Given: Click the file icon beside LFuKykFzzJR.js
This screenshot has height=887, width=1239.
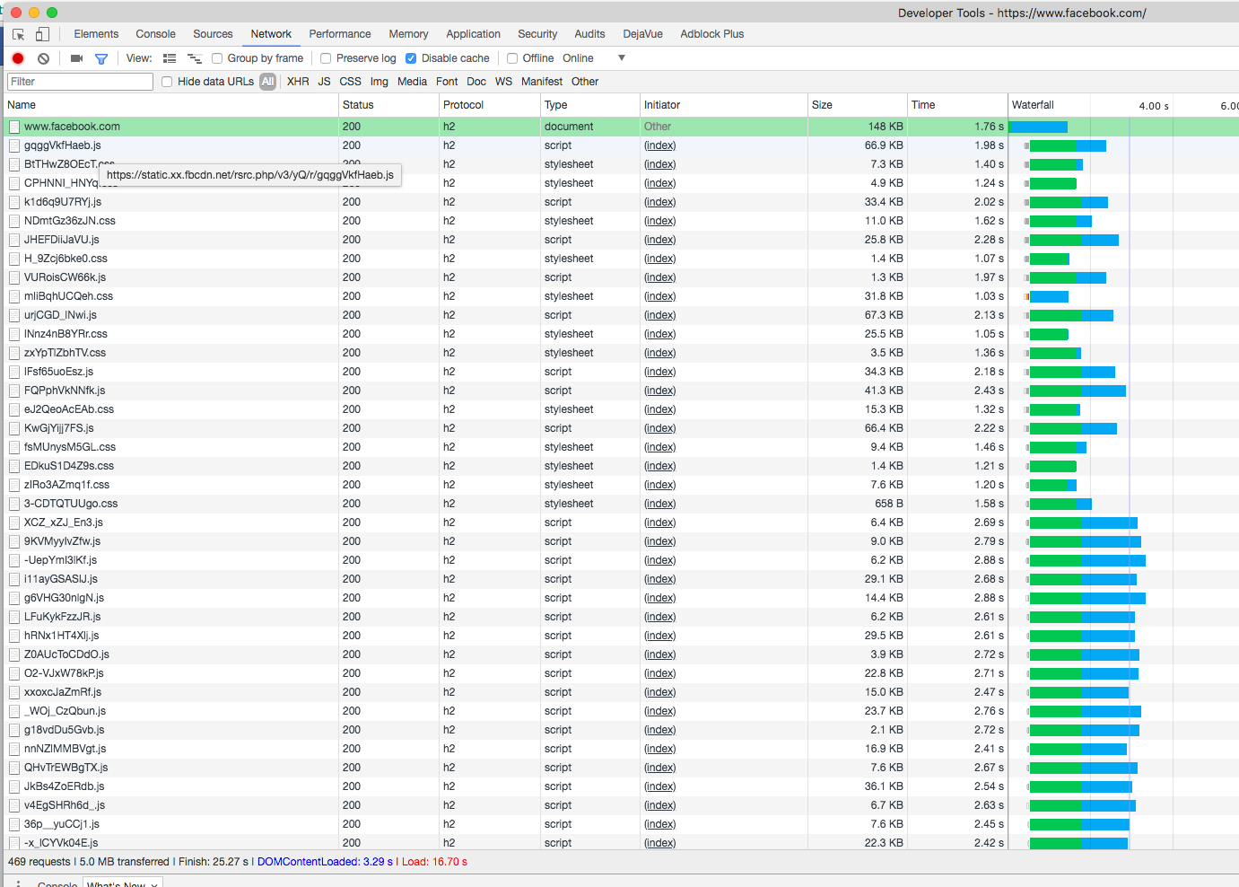Looking at the screenshot, I should (x=14, y=617).
